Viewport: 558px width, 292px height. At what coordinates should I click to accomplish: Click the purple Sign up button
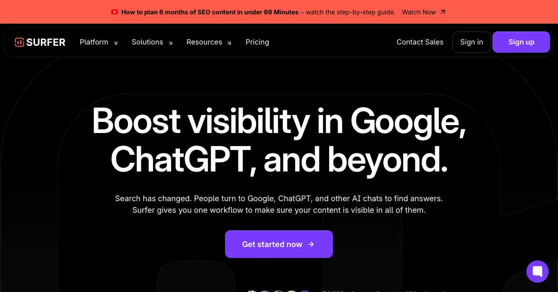[521, 42]
